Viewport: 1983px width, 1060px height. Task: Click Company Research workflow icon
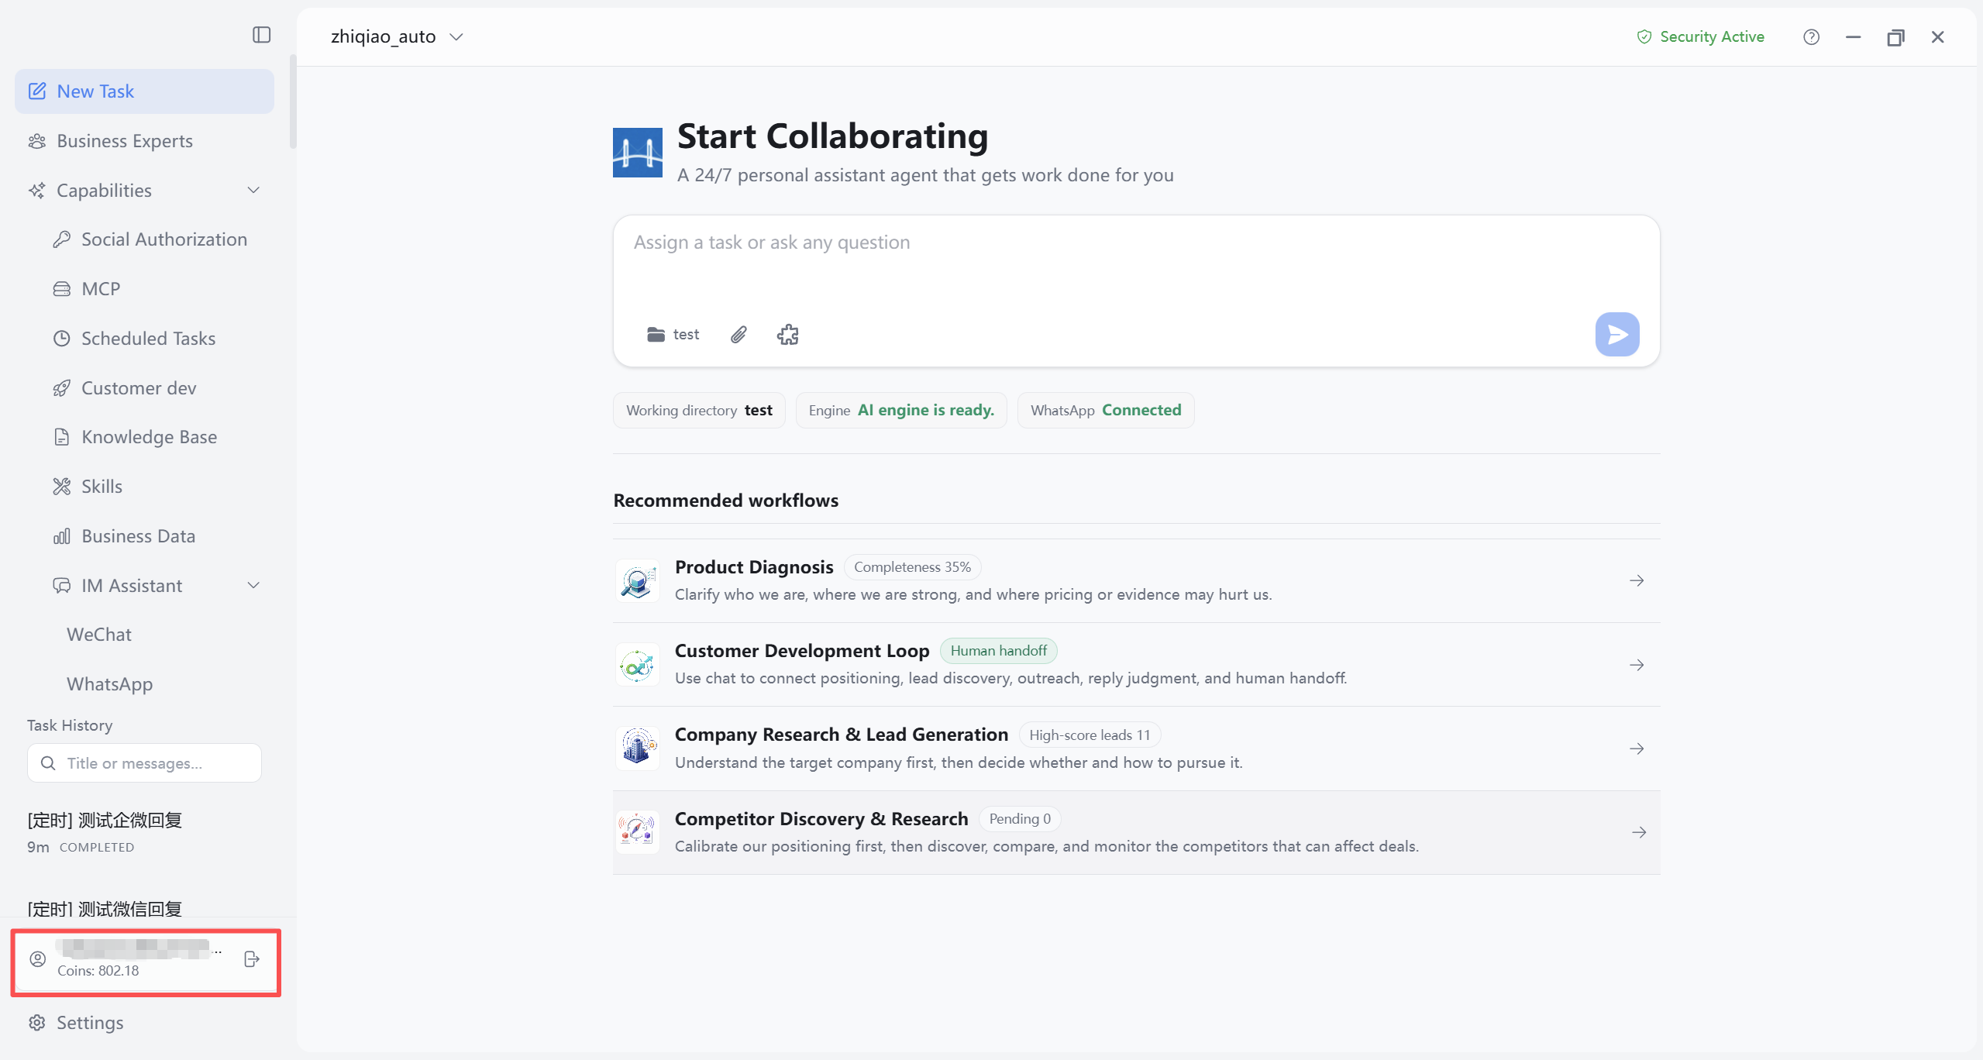coord(637,749)
